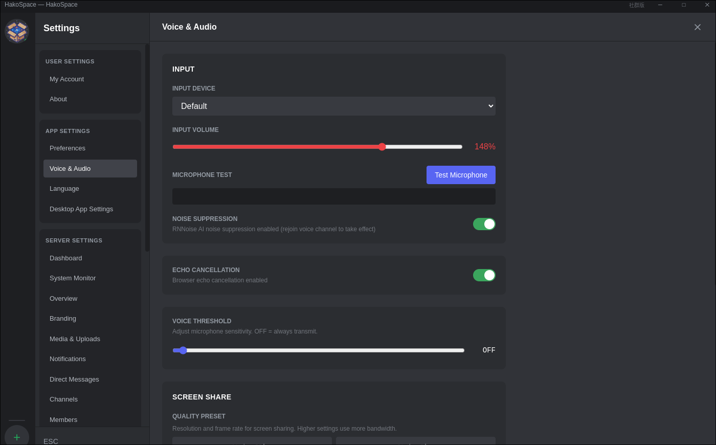Viewport: 716px width, 445px height.
Task: Open System Monitor
Action: coord(73,278)
